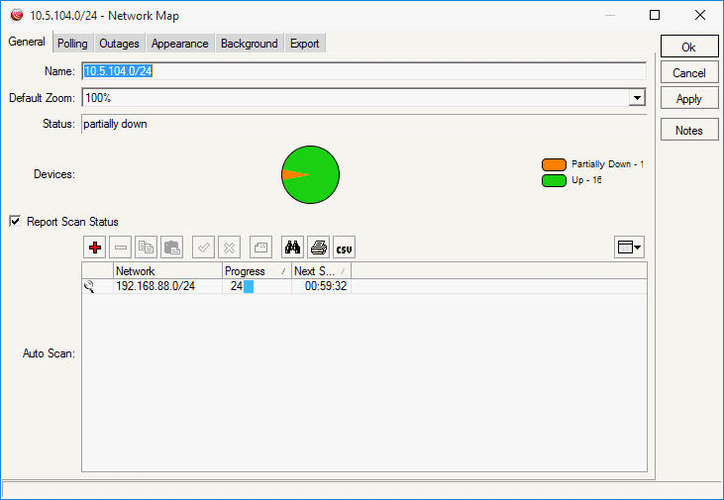Click the minus remove button

pos(121,247)
